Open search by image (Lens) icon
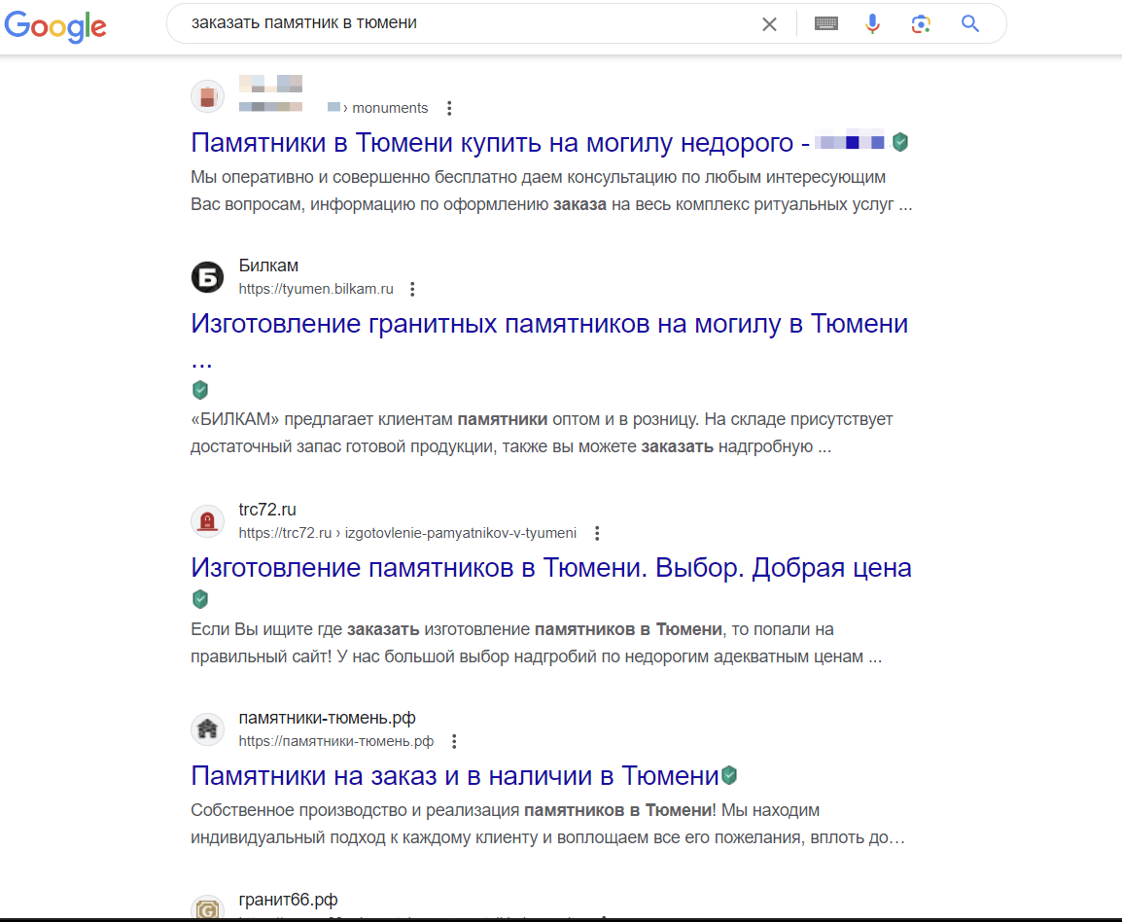Image resolution: width=1122 pixels, height=922 pixels. (x=921, y=24)
